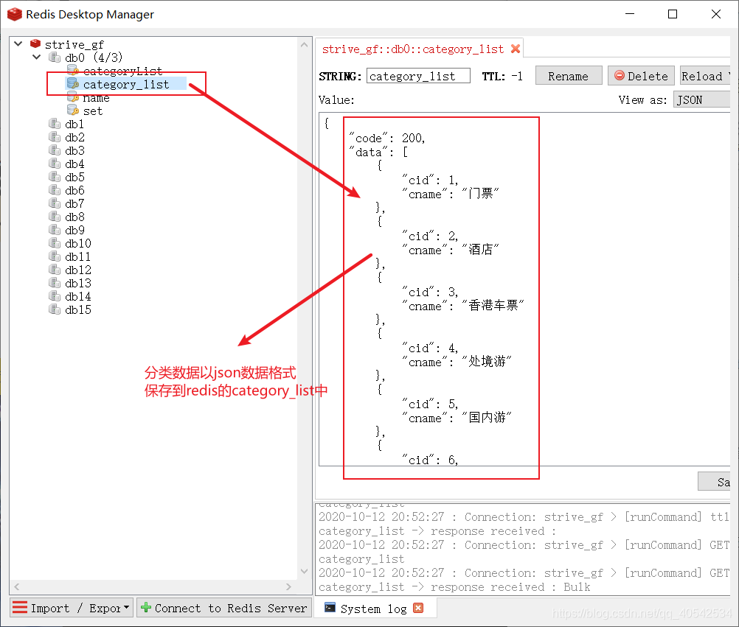The image size is (739, 627).
Task: Click Connect to Redis Server
Action: click(224, 608)
